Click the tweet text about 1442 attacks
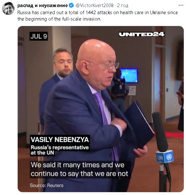Viewport: 186px width, 195px height. 98,16
